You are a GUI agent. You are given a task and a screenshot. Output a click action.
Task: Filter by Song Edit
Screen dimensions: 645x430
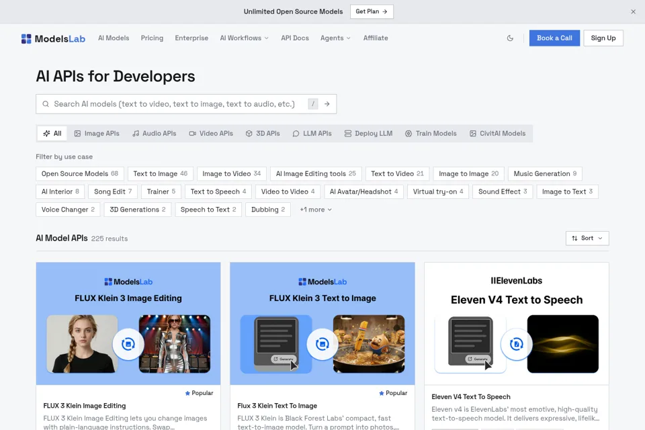[113, 191]
